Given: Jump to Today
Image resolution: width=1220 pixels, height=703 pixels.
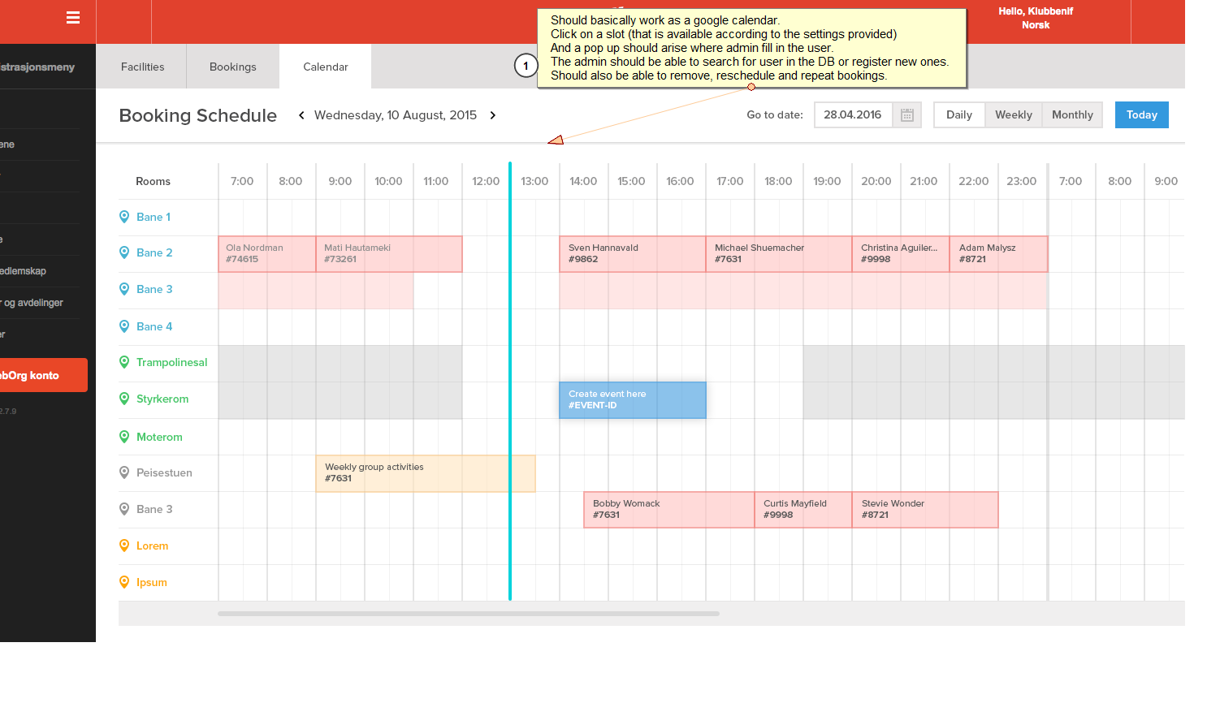Looking at the screenshot, I should 1142,114.
